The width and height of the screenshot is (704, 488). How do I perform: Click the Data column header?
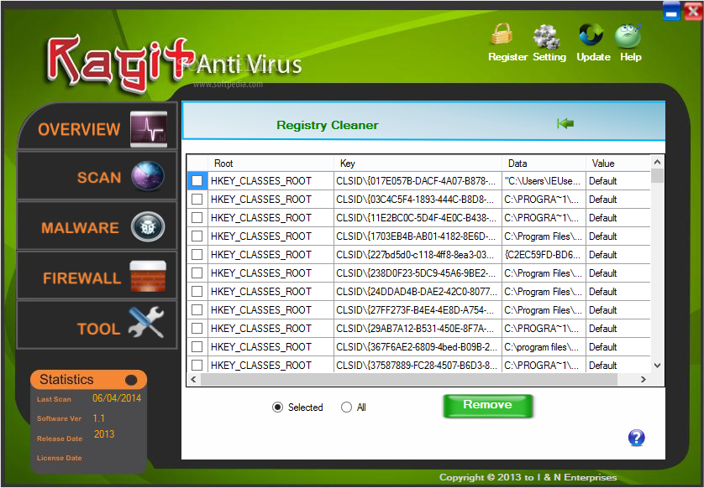(x=544, y=164)
